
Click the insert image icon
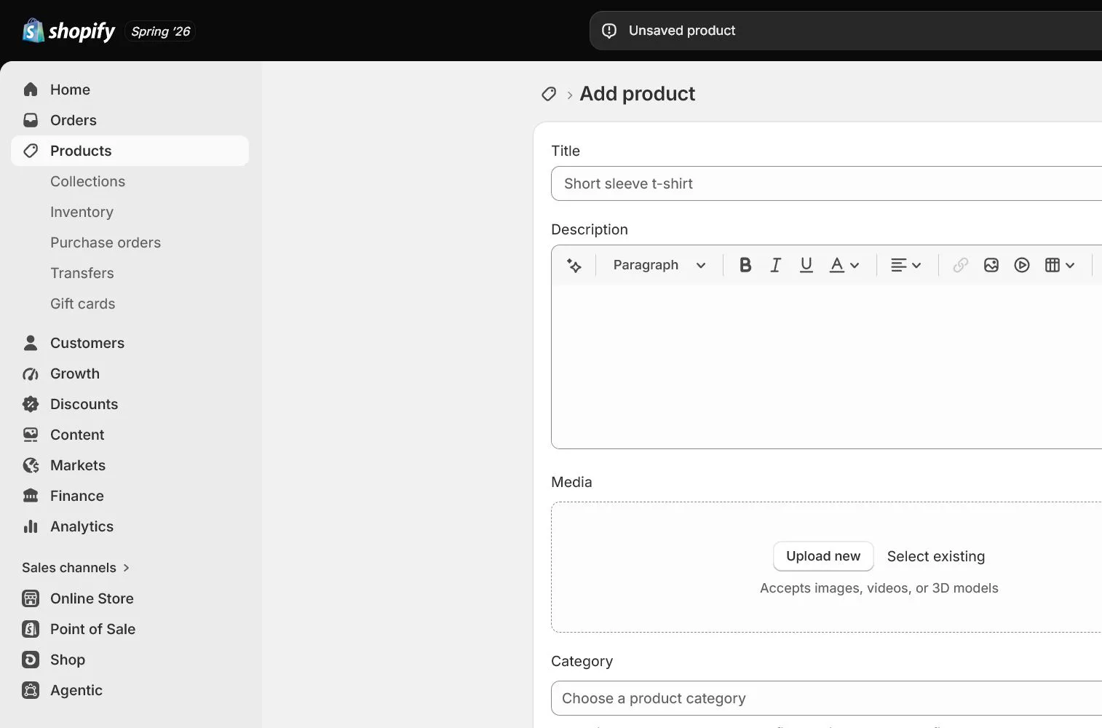991,265
